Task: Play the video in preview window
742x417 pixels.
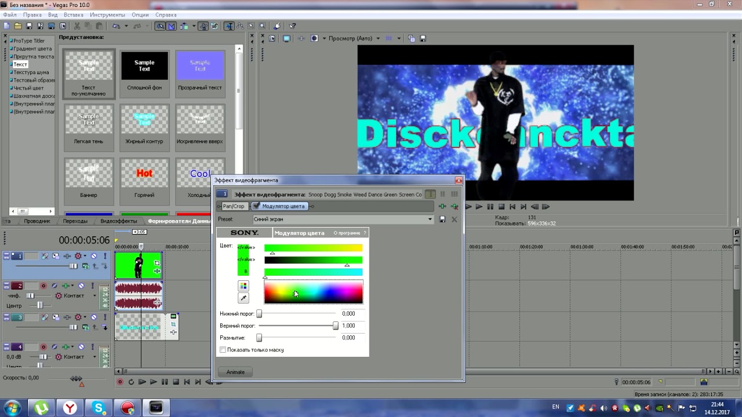Action: [479, 206]
